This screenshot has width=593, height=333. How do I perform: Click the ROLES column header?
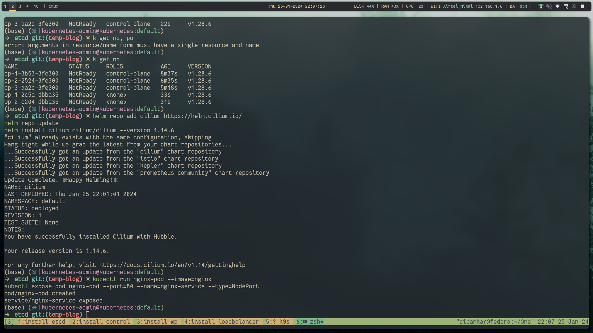115,67
